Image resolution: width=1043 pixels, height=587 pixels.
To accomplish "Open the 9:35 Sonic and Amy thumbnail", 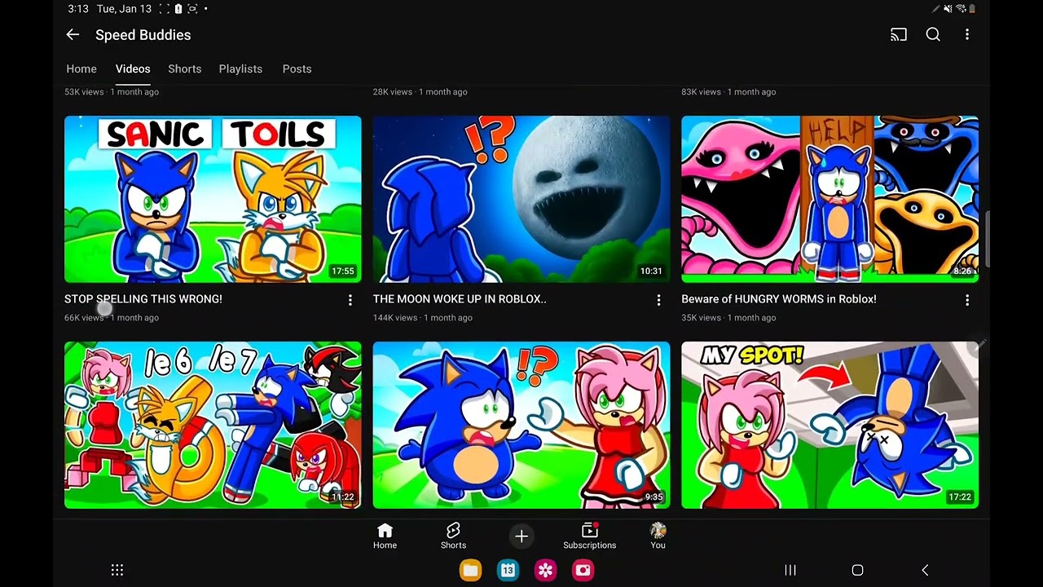I will pyautogui.click(x=521, y=425).
